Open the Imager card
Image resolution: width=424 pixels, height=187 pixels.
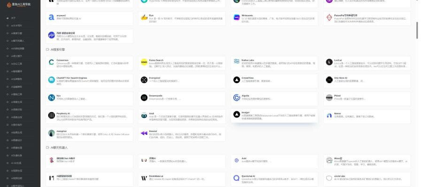pyautogui.click(x=274, y=116)
